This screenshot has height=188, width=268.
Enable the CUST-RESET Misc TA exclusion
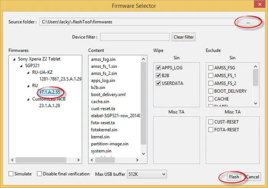211,122
